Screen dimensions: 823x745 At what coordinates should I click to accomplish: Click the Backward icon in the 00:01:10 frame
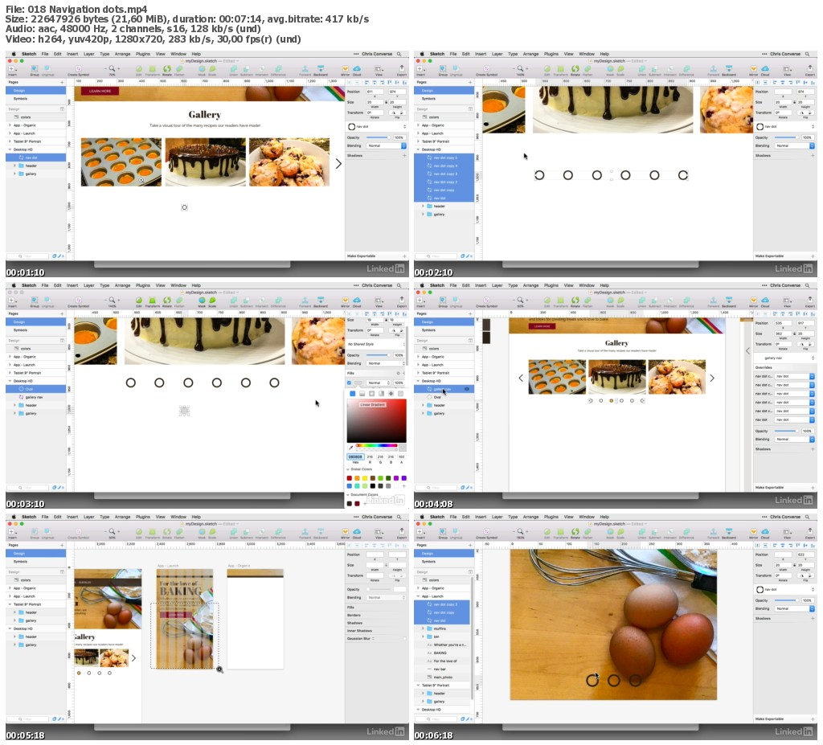321,69
